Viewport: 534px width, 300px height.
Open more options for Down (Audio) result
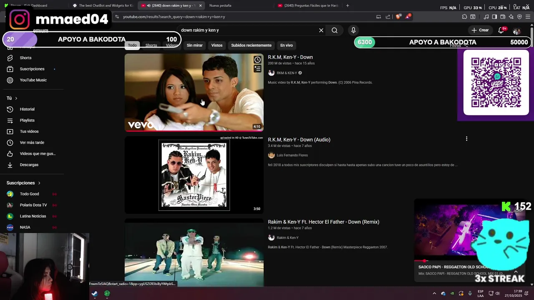pos(466,139)
